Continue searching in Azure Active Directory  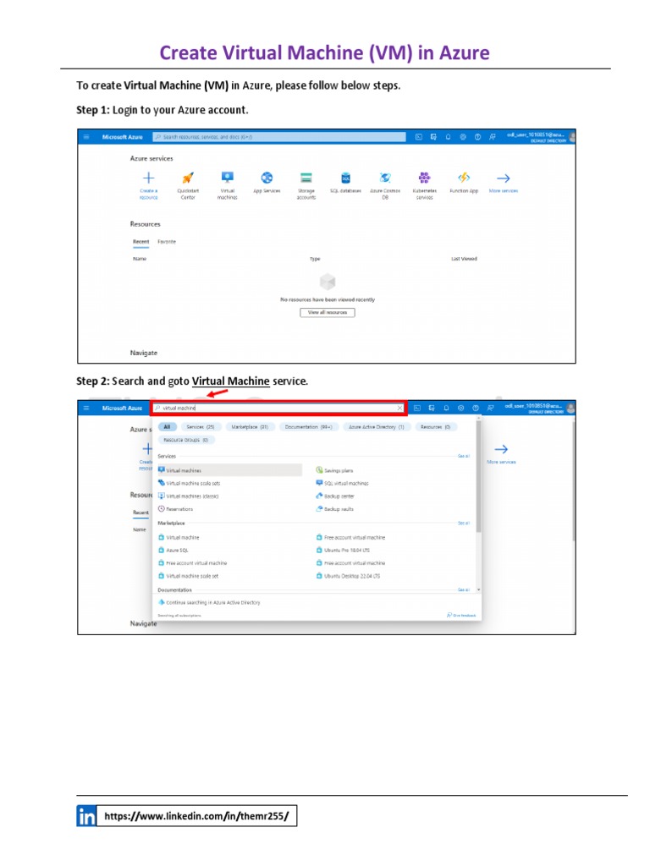(209, 602)
